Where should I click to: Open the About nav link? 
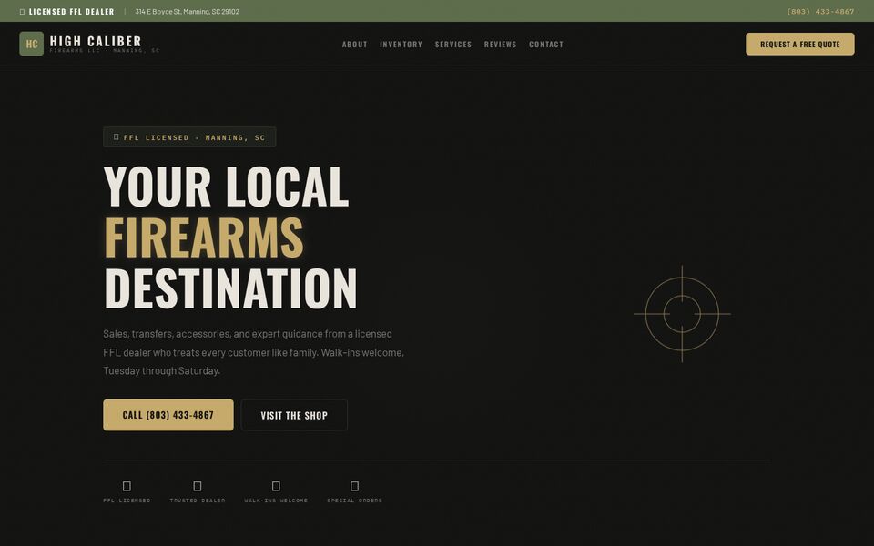click(354, 45)
